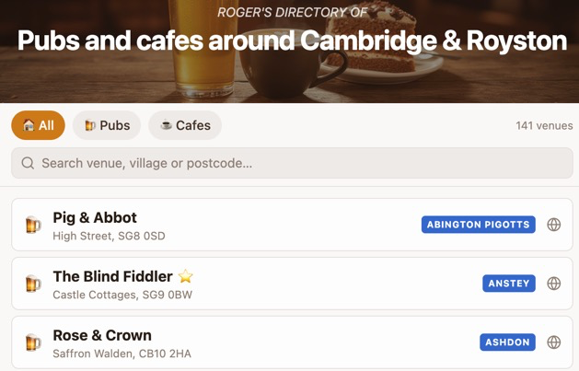The image size is (579, 371).
Task: Click the beer mug icon beside Pig & Abbot
Action: point(33,225)
